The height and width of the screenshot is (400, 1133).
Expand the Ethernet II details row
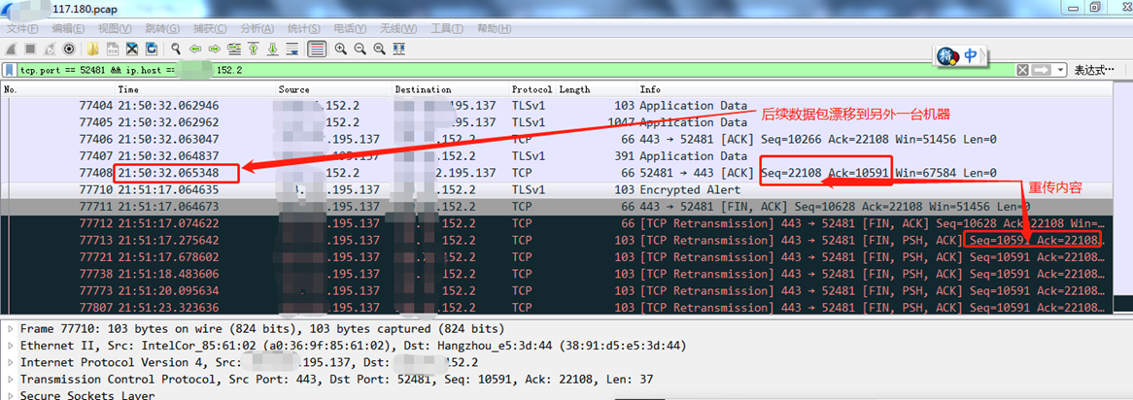[x=11, y=346]
